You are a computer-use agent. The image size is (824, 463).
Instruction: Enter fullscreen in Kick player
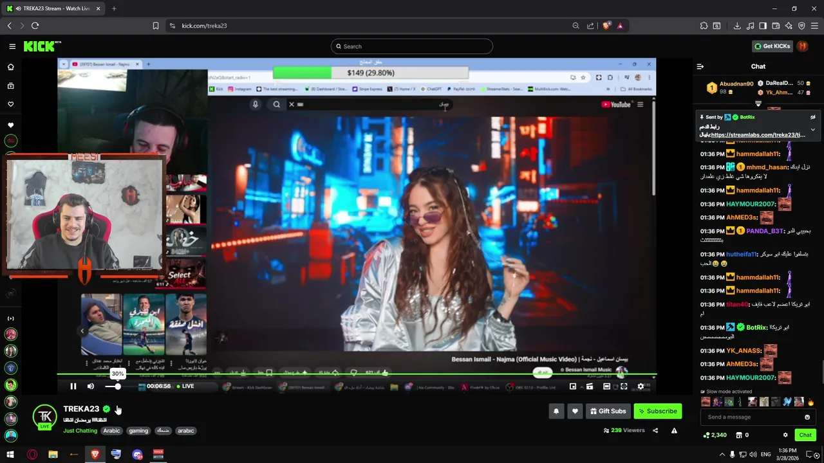[624, 386]
